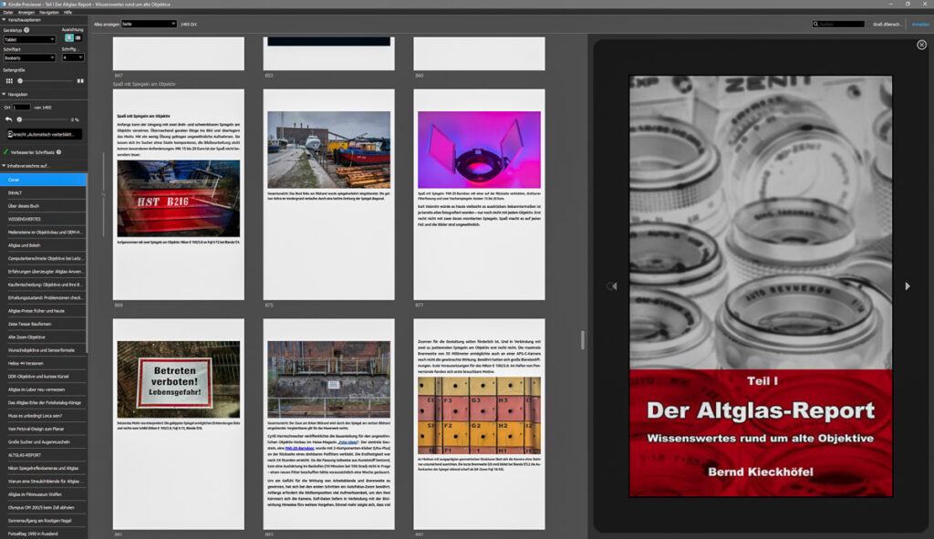Open the 'Über dieses Buch' chapter entry
Screen dimensions: 934x539
[x=24, y=205]
